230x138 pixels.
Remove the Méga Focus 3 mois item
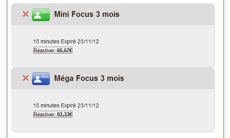click(x=26, y=78)
